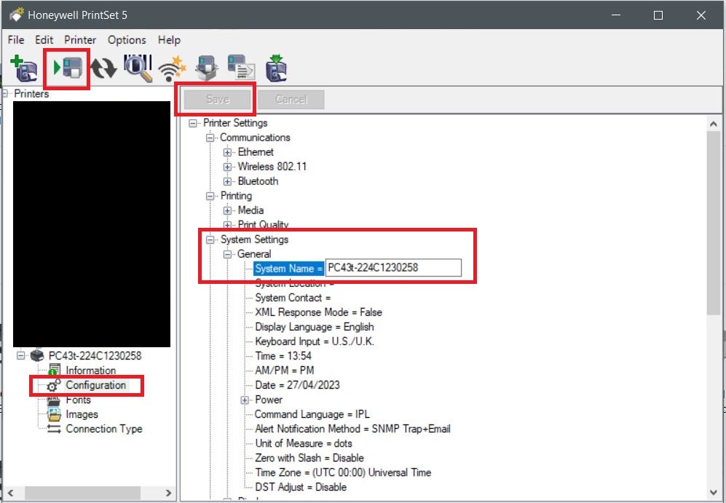Expand the Bluetooth node
Screen dimensions: 726x503
click(x=227, y=181)
